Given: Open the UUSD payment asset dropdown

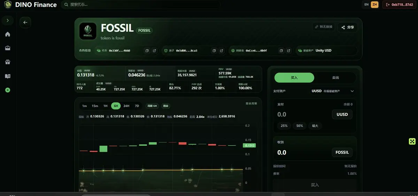Looking at the screenshot, I should click(333, 91).
